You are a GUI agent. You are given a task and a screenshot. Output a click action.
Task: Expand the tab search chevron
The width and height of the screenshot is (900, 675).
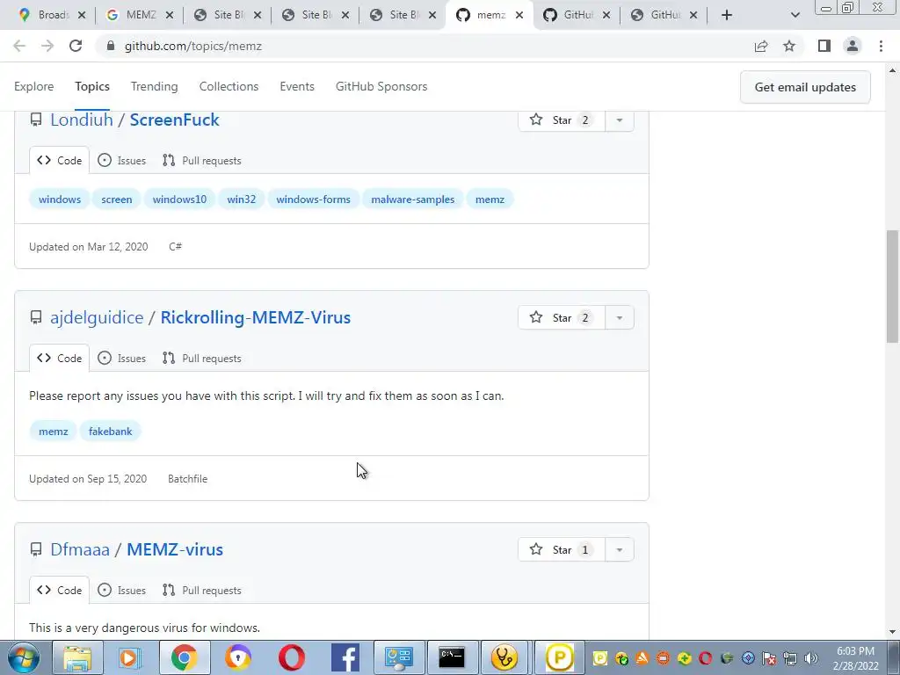[795, 15]
